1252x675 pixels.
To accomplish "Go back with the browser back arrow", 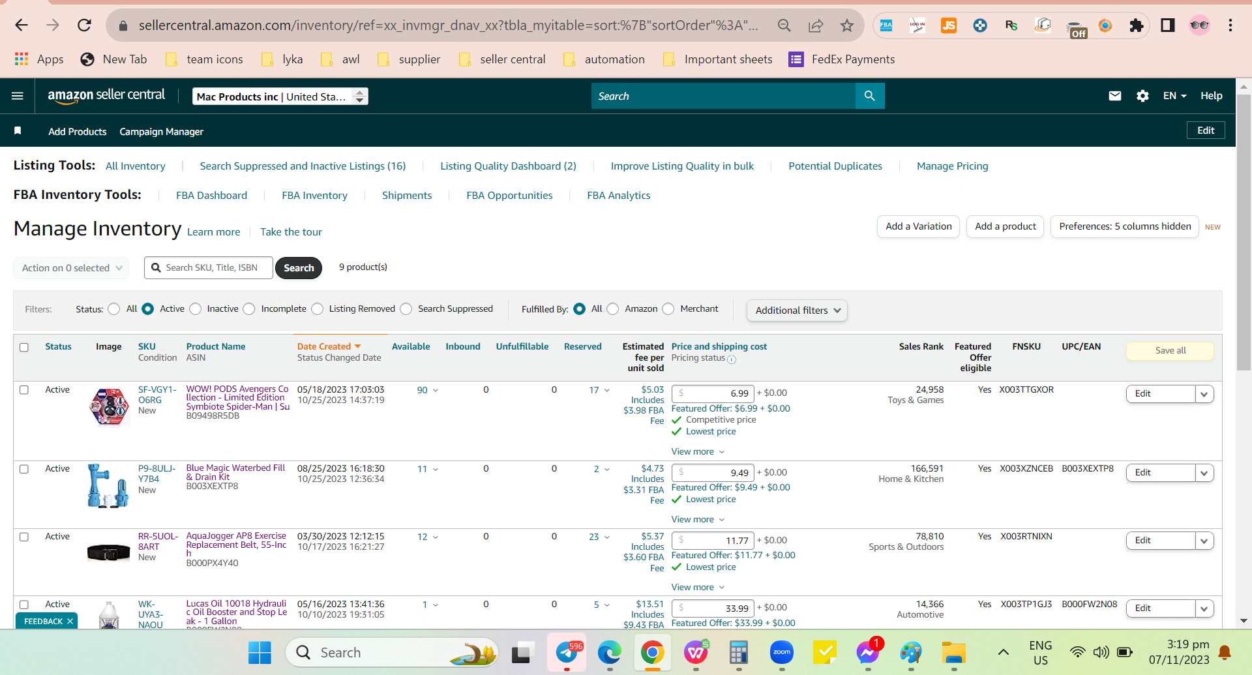I will pyautogui.click(x=22, y=25).
